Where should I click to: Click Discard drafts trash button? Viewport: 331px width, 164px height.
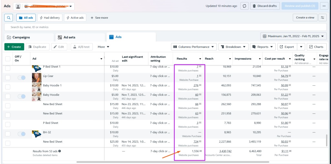click(x=265, y=6)
